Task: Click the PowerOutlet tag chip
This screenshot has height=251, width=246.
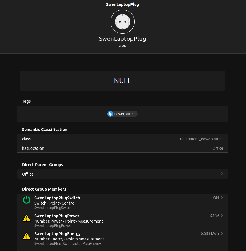Action: click(x=122, y=114)
